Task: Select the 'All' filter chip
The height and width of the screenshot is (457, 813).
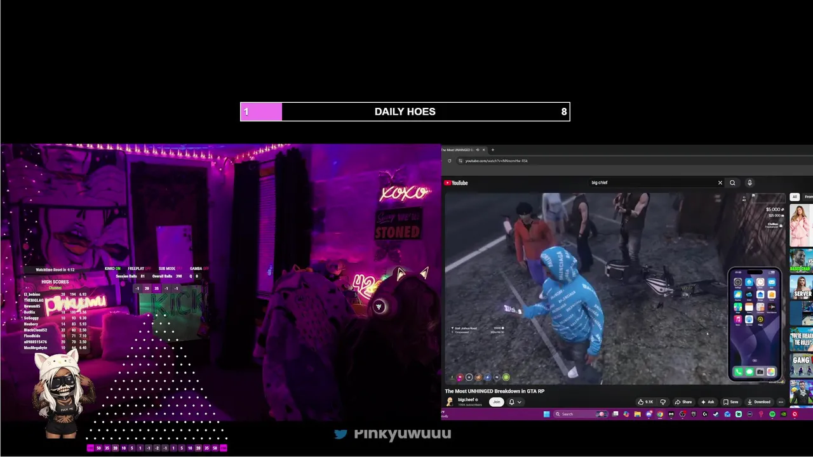Action: [795, 197]
